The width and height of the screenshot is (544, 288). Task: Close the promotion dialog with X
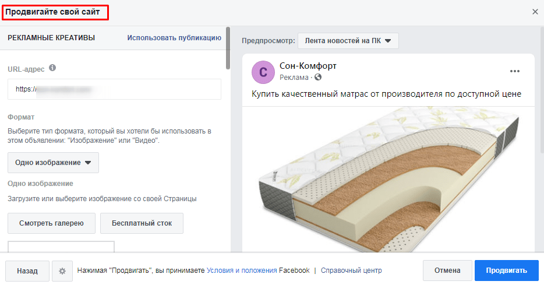(535, 12)
